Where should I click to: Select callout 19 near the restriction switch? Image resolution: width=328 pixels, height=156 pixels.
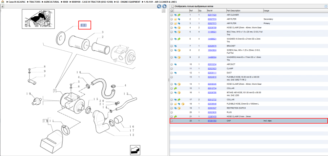click(29, 94)
